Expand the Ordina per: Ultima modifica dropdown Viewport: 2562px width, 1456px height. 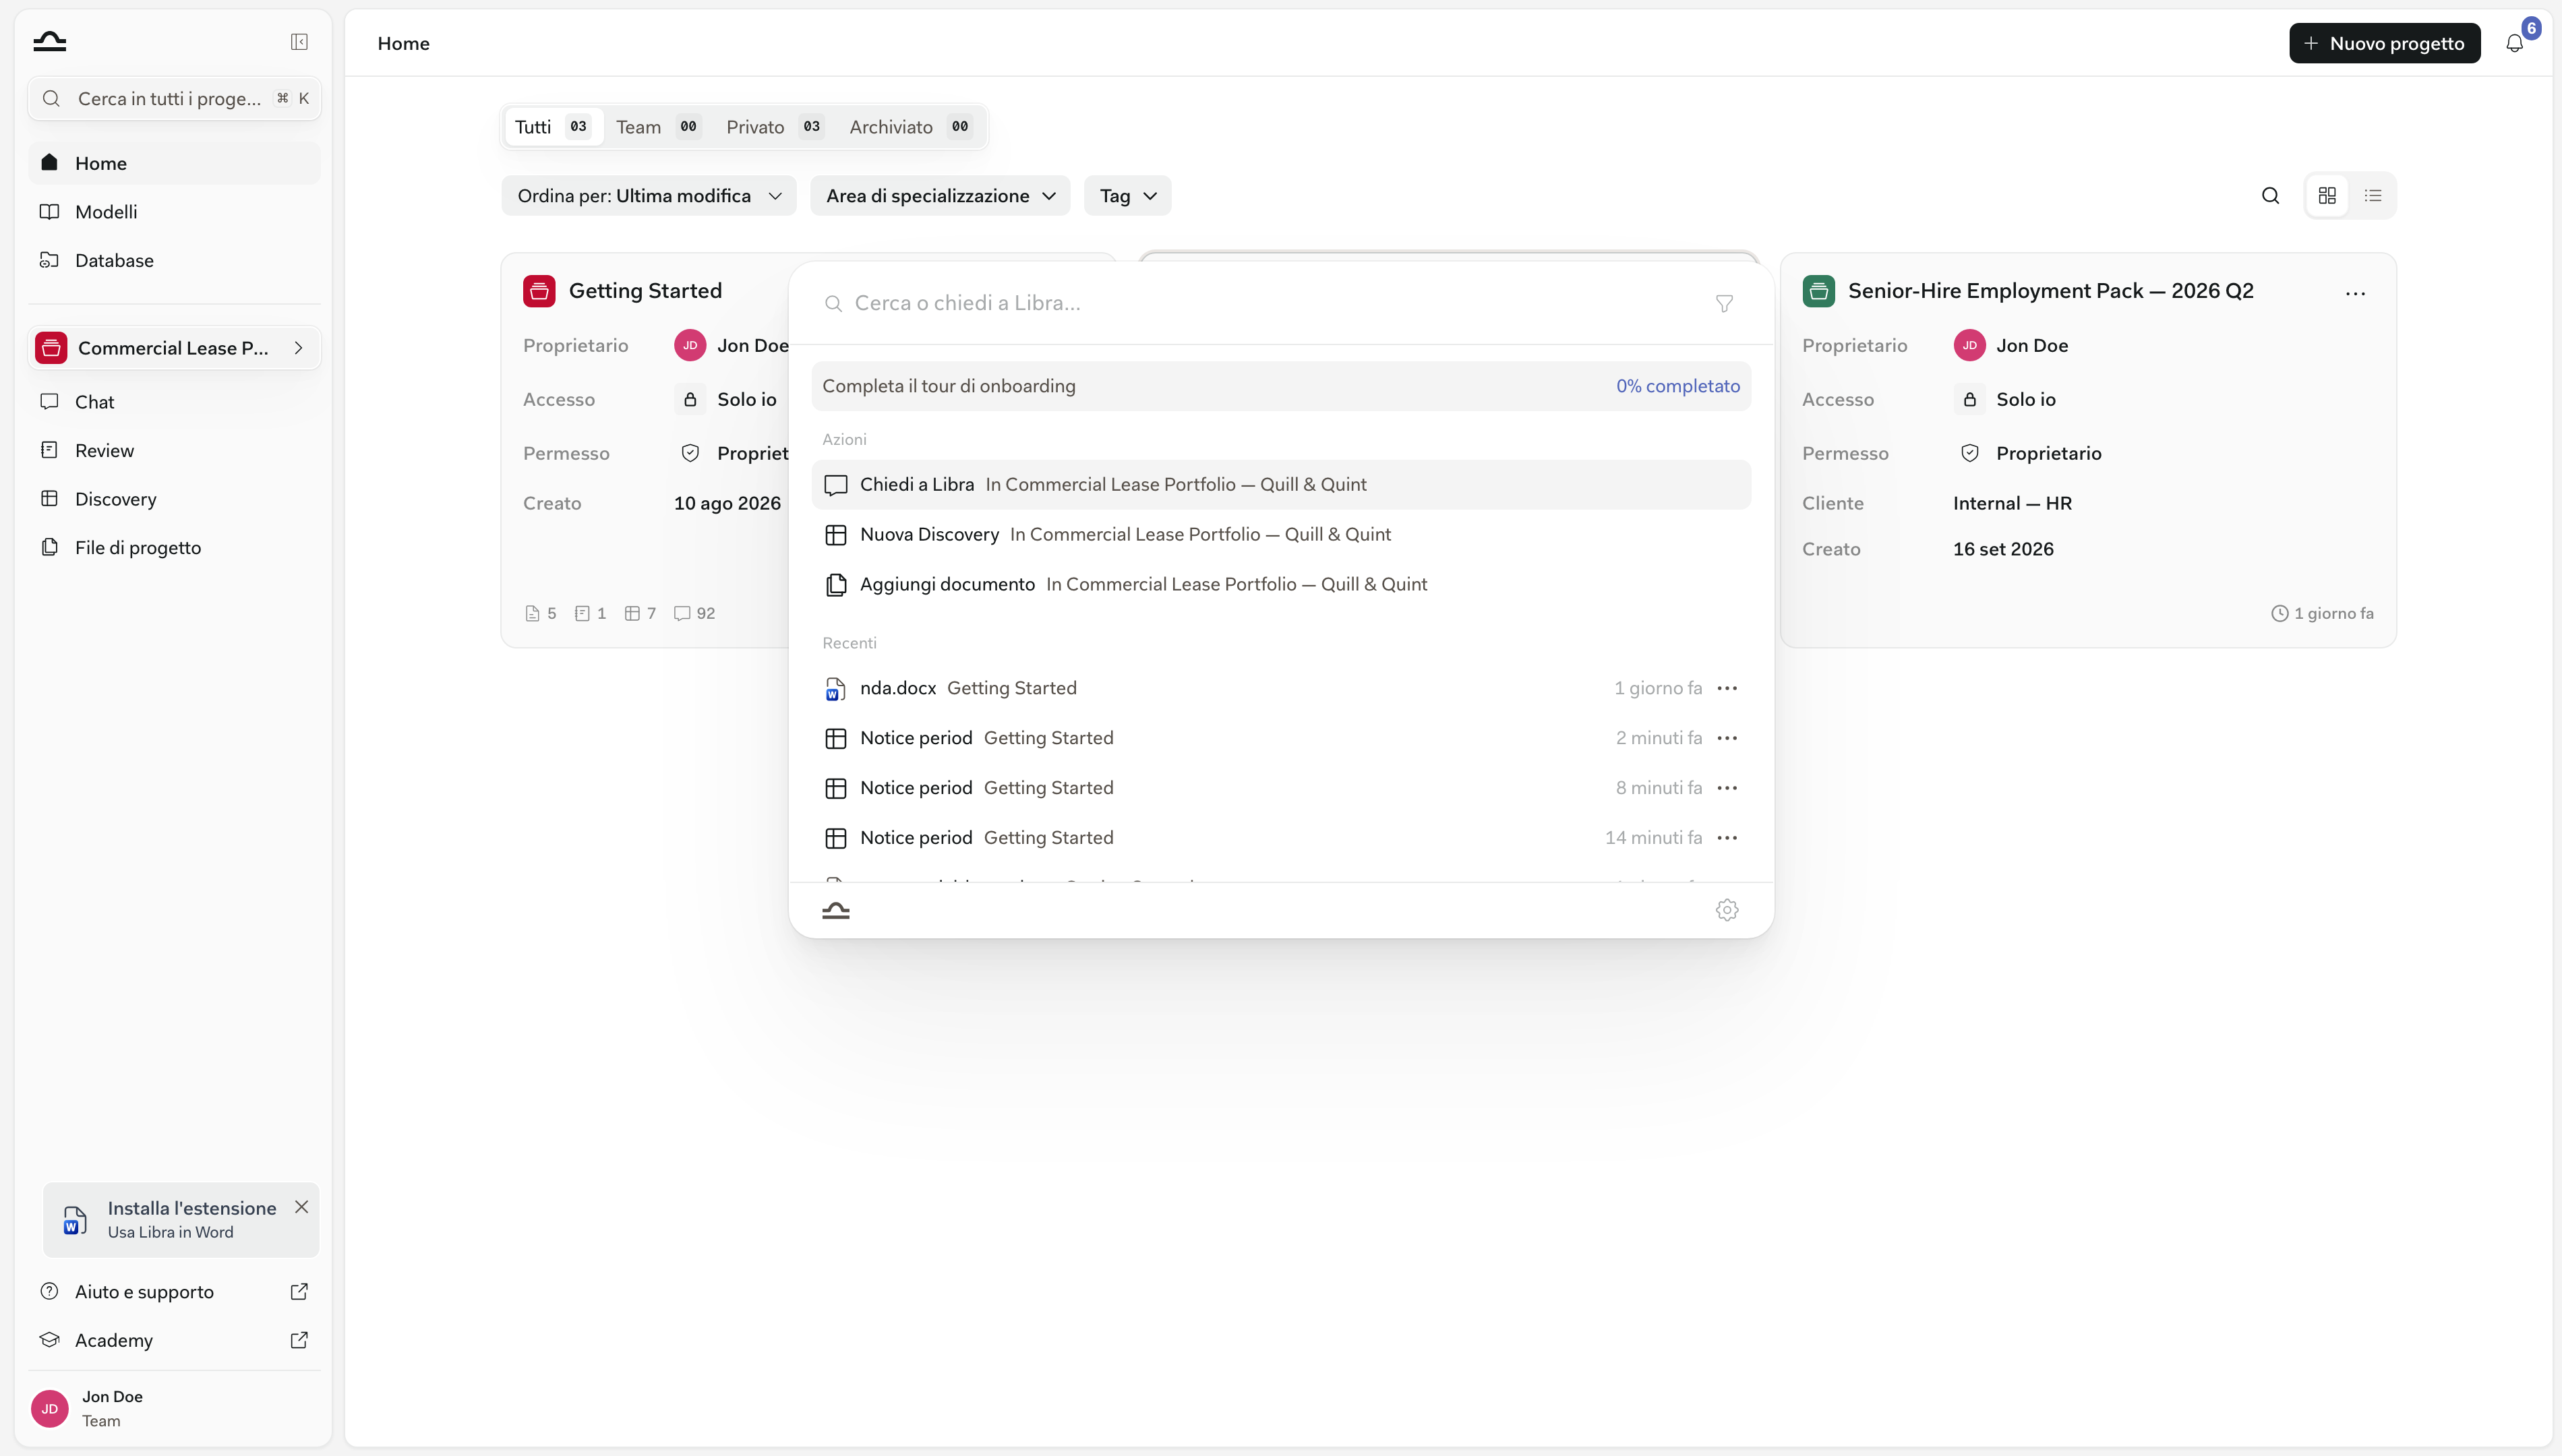[648, 196]
